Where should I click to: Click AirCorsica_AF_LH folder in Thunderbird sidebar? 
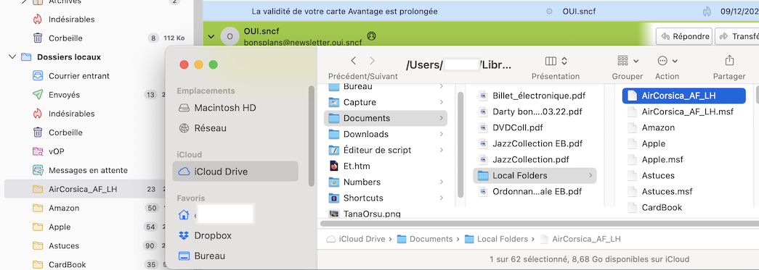[x=83, y=189]
